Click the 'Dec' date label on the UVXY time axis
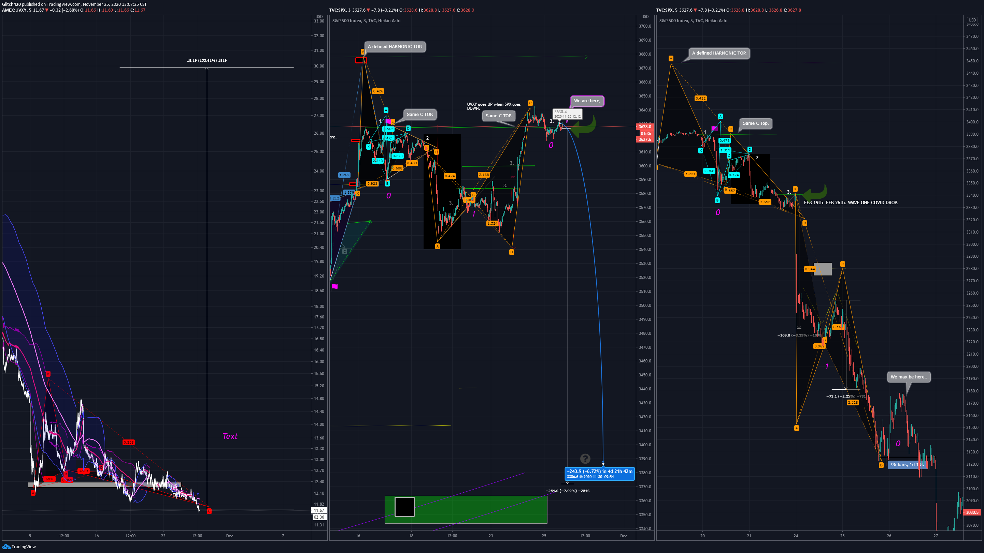The image size is (984, 553). [229, 536]
